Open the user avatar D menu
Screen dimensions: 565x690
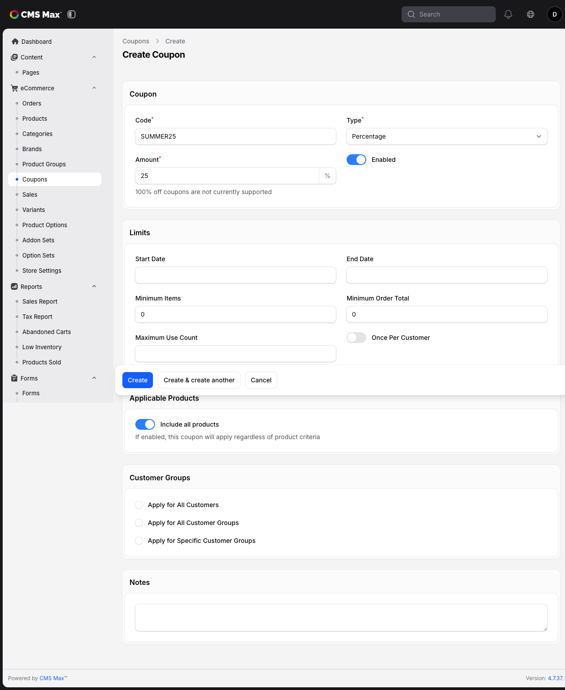(555, 14)
